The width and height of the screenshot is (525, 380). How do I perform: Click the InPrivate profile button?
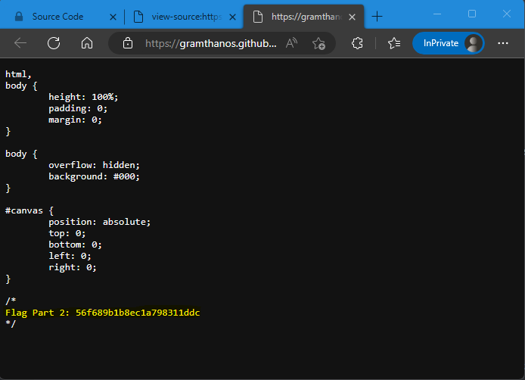[x=448, y=43]
